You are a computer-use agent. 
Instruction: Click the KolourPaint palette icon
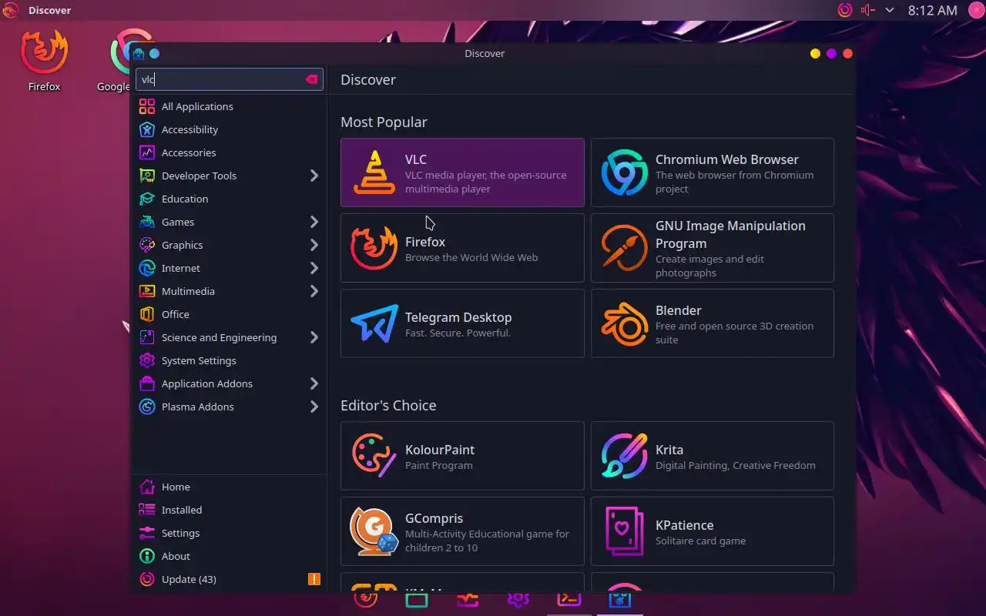point(374,456)
